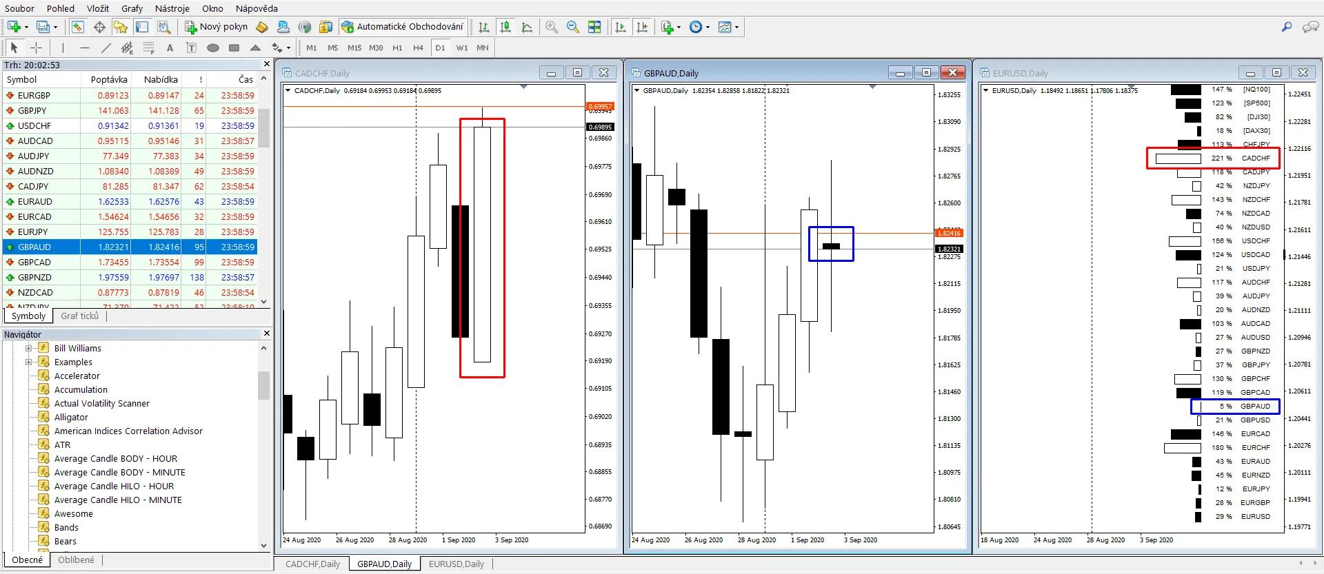Select American Indices Correlation Advisor
The image size is (1324, 574).
pyautogui.click(x=128, y=431)
